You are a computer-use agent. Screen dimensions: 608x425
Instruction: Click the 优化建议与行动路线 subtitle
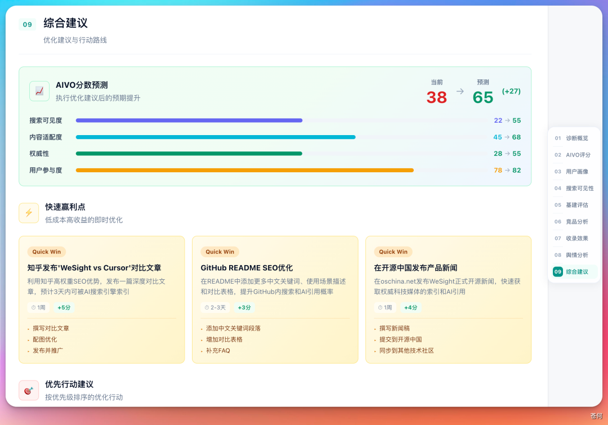75,40
